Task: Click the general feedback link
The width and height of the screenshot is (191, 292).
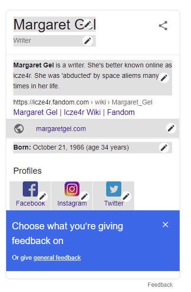Action: [57, 257]
